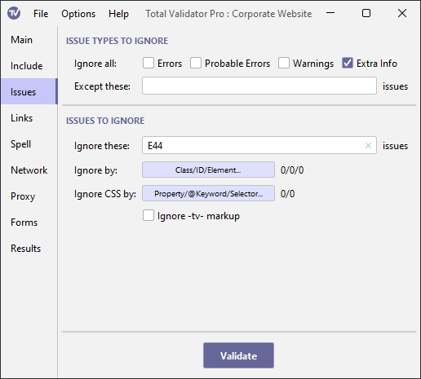Uncheck the Extra Info checkbox
The width and height of the screenshot is (421, 379).
(348, 63)
